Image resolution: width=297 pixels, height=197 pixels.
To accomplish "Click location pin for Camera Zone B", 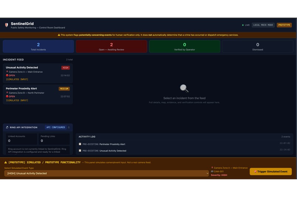I will pyautogui.click(x=7, y=93).
